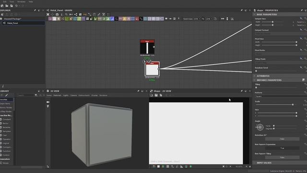Click the pin icon on 3D View header
This screenshot has width=307, height=173.
tap(138, 91)
